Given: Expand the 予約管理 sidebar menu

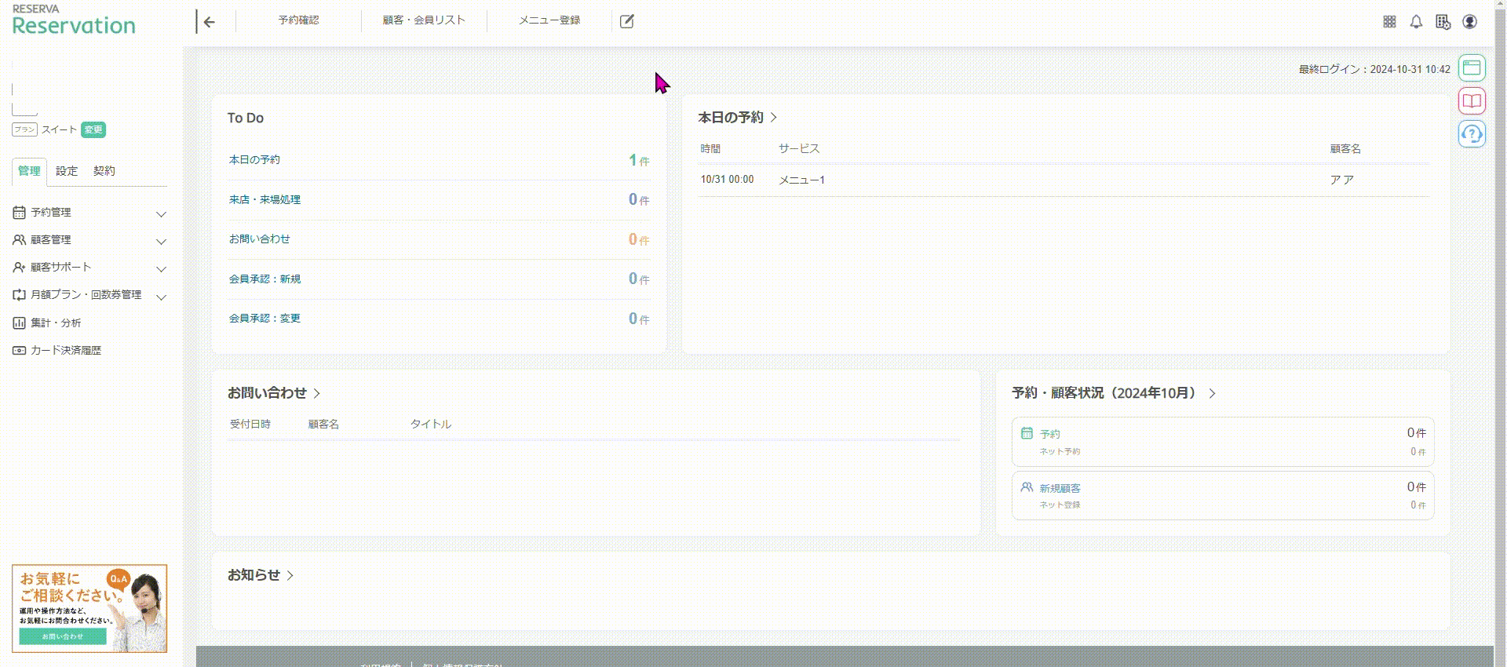Looking at the screenshot, I should 89,213.
